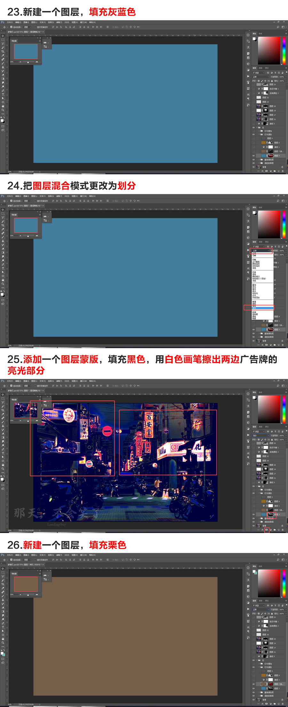The width and height of the screenshot is (288, 707).
Task: Select the Zoom tool in step 24 screenshot
Action: click(3, 284)
